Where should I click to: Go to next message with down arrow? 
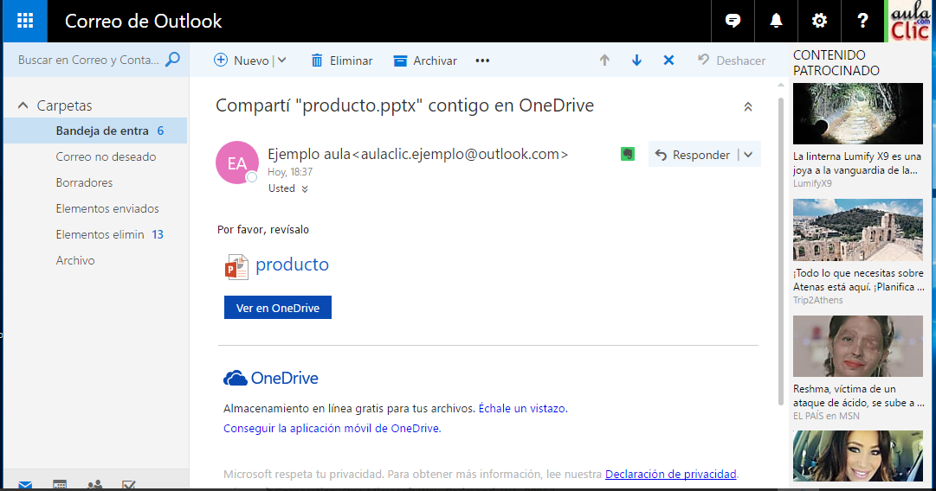pos(636,61)
